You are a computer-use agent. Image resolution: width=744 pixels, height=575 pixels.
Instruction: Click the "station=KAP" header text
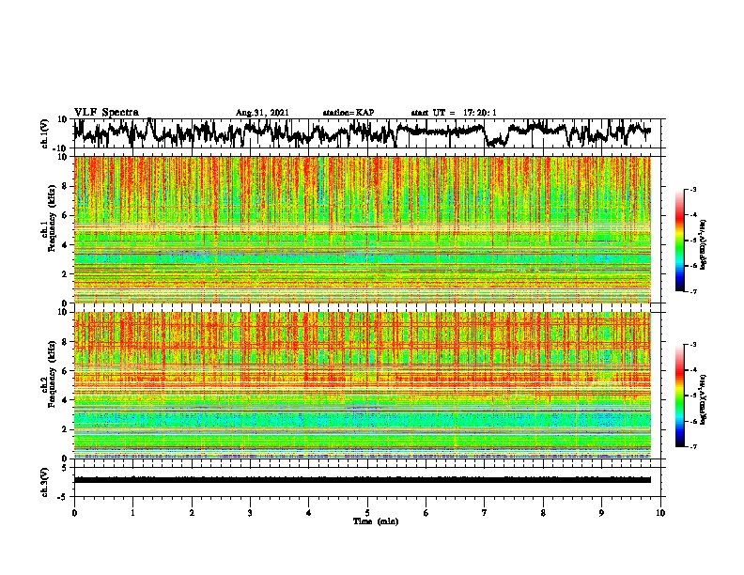(349, 113)
